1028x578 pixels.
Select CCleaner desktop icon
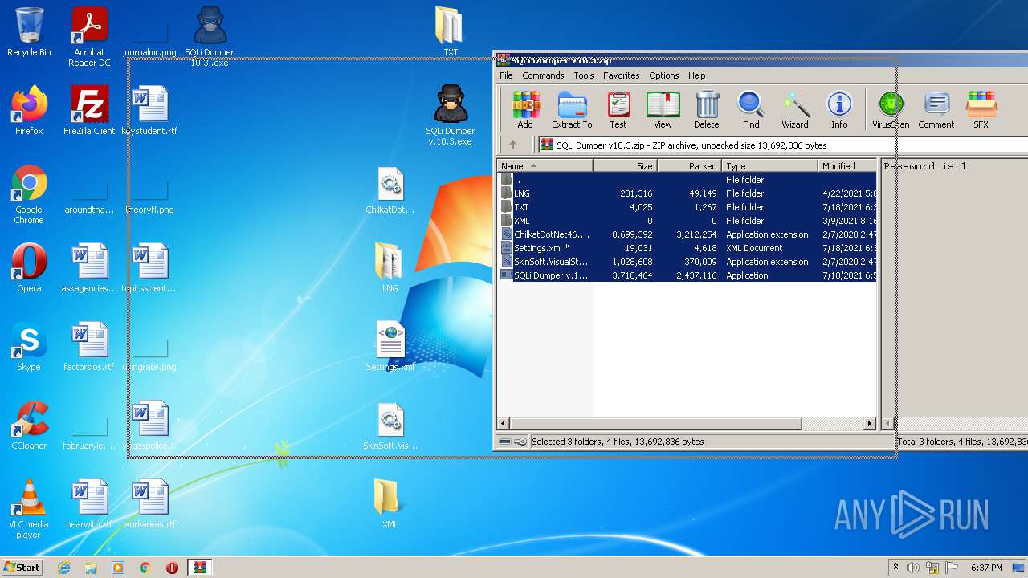pyautogui.click(x=29, y=425)
